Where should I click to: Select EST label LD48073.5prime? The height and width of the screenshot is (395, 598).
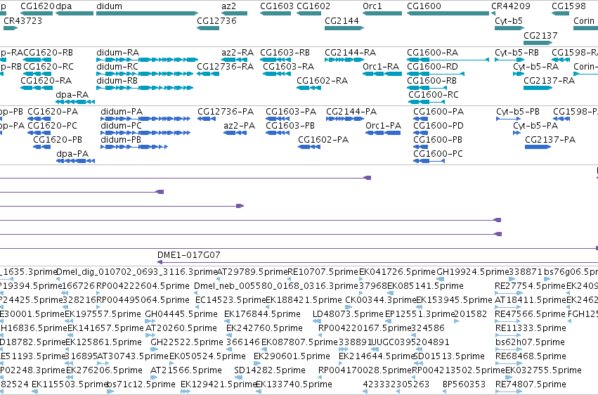348,313
